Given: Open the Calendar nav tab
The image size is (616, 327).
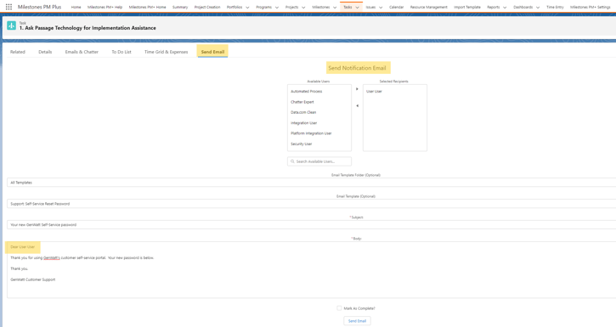Looking at the screenshot, I should (397, 7).
